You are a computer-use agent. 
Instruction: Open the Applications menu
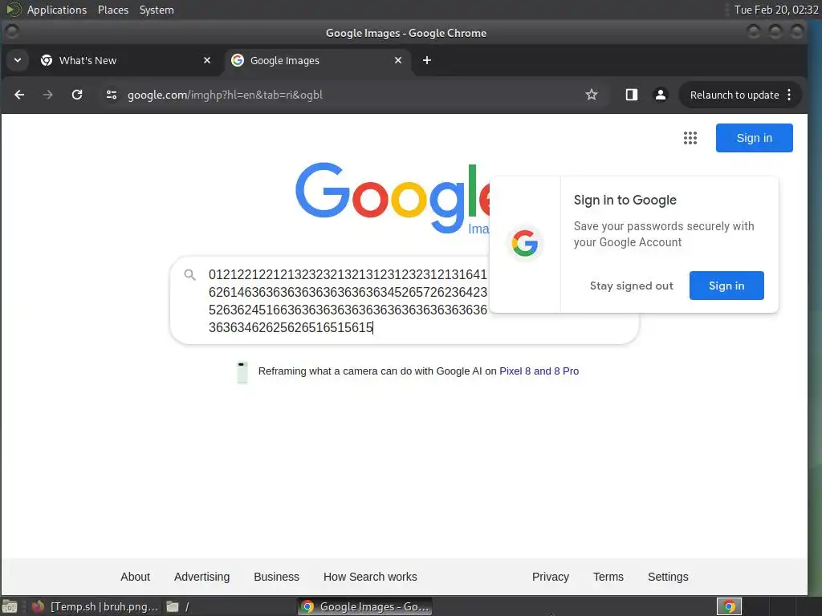57,10
